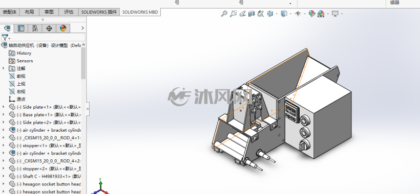420x194 pixels.
Task: Click the Display Style icon
Action: [284, 14]
